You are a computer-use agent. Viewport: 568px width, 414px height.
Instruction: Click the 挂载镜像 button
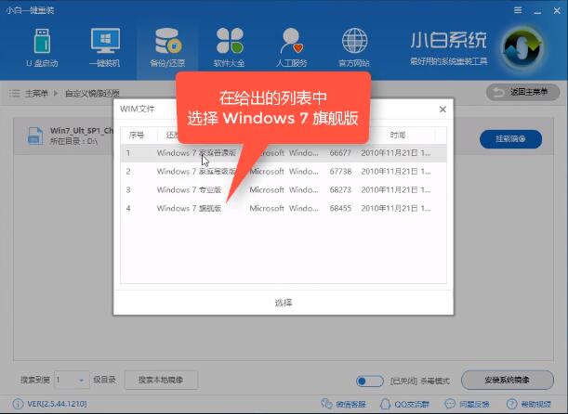click(510, 138)
